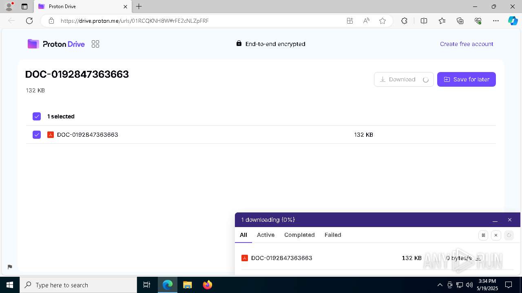Open Browser essentials heart icon
522x293 pixels.
tap(478, 21)
